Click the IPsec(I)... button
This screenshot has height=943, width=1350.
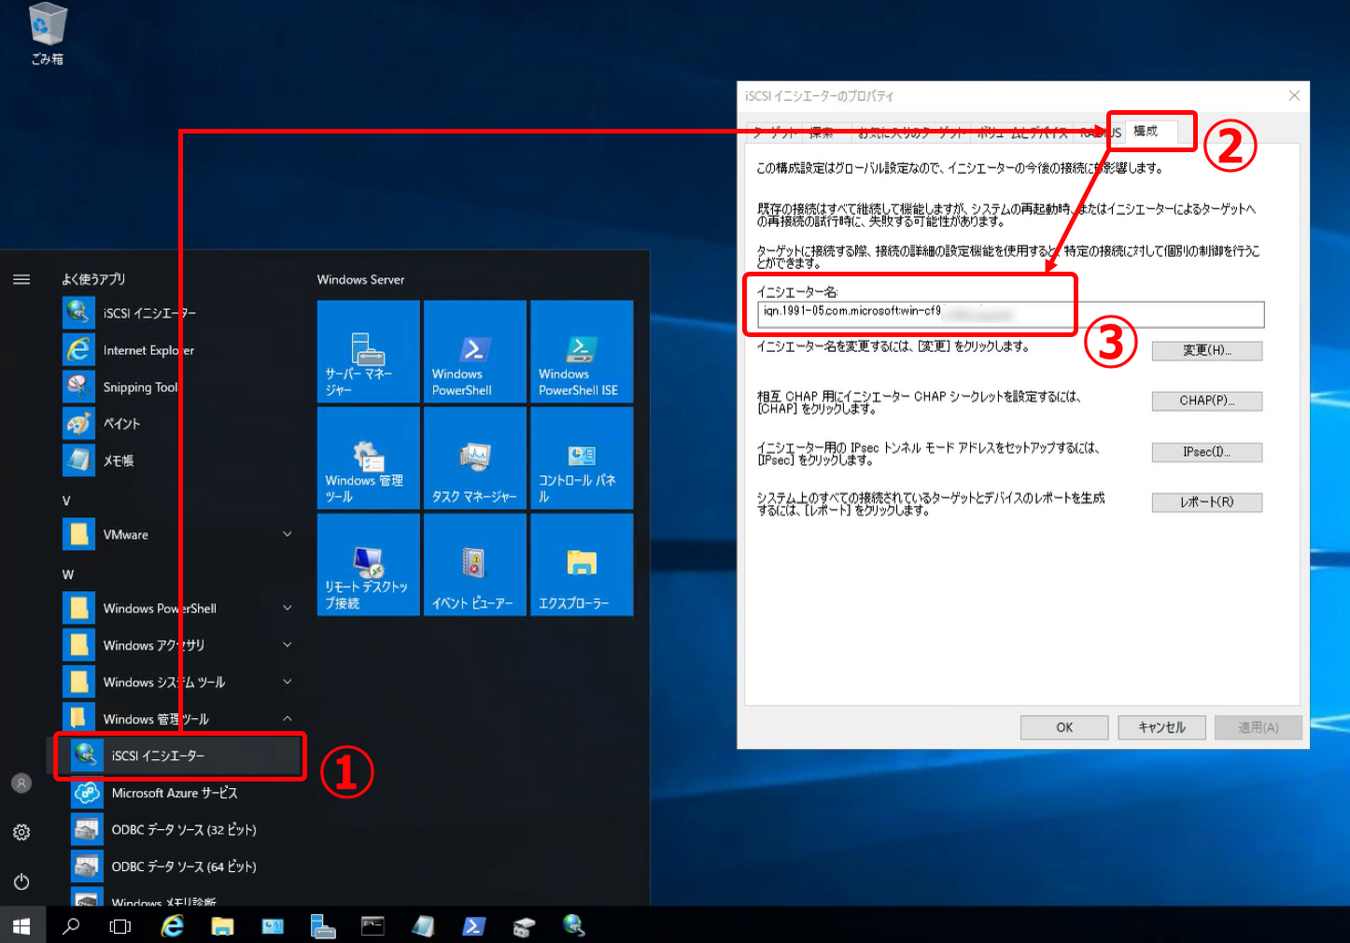coord(1207,452)
